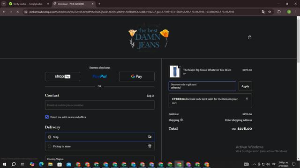Open Windows taskbar search
300x168 pixels.
tap(14, 164)
